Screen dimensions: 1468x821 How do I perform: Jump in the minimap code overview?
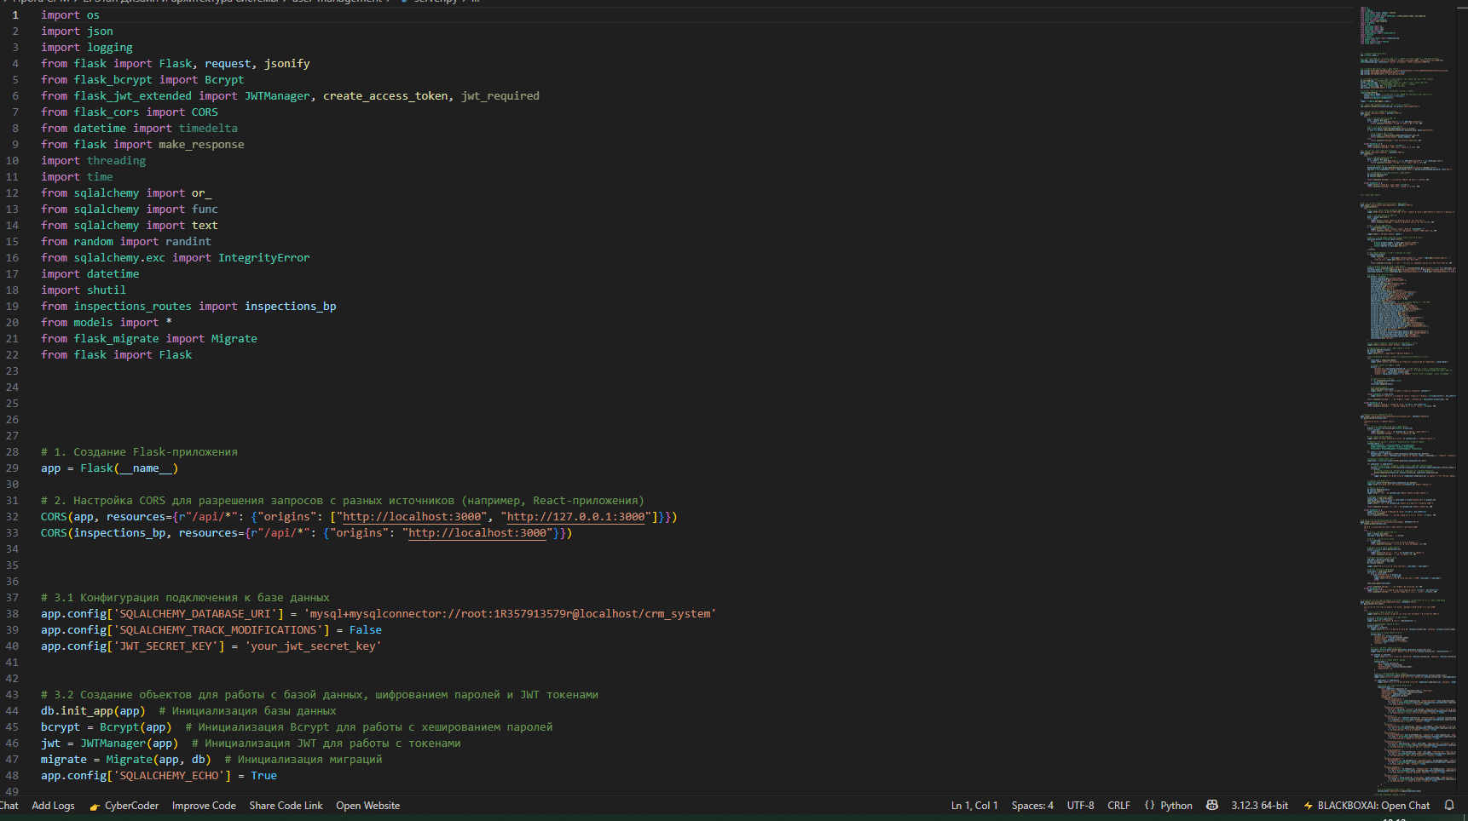[1407, 400]
